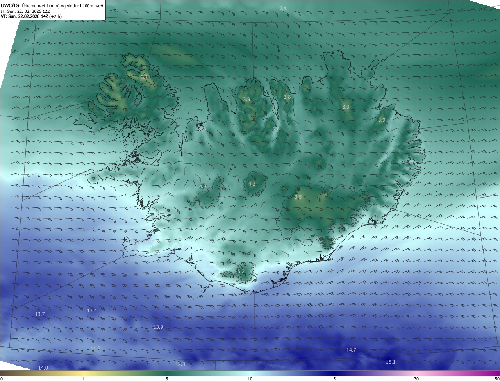This screenshot has width=500, height=382.
Task: Click the 1 tick label on the color scale
Action: coord(84,379)
